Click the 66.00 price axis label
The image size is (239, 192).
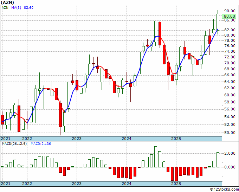(x=230, y=75)
